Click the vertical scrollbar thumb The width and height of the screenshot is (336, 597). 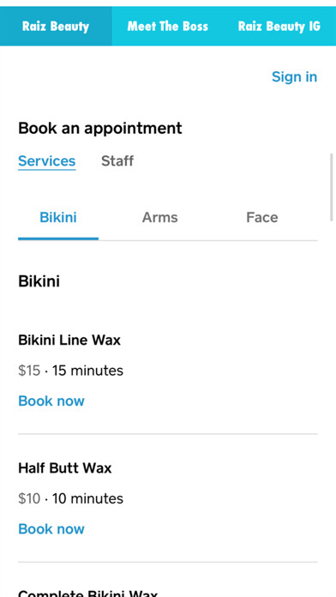click(x=332, y=187)
